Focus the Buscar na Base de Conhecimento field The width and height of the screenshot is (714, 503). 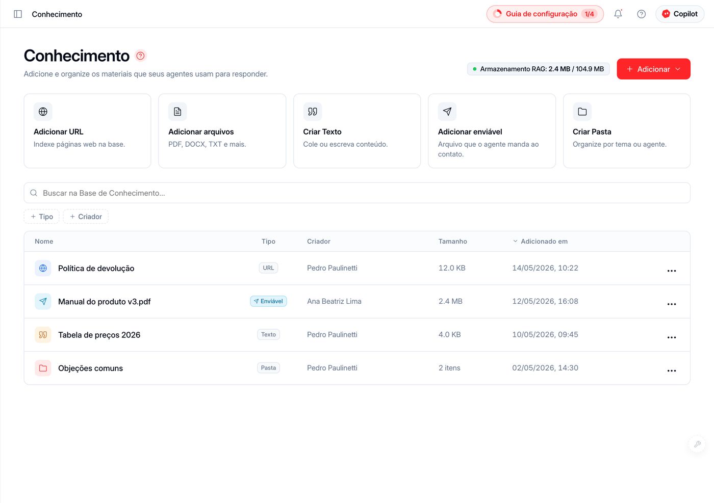[x=357, y=193]
